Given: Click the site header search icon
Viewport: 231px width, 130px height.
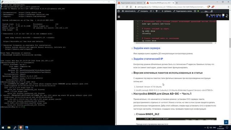Looking at the screenshot, I should 227,17.
